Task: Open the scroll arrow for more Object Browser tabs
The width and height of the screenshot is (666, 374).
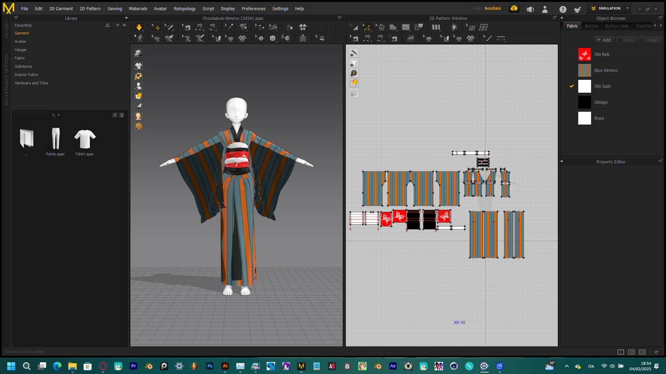Action: pyautogui.click(x=662, y=26)
